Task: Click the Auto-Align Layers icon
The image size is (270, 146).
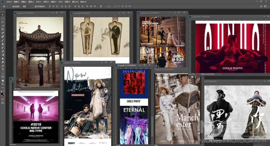Action: (101, 6)
